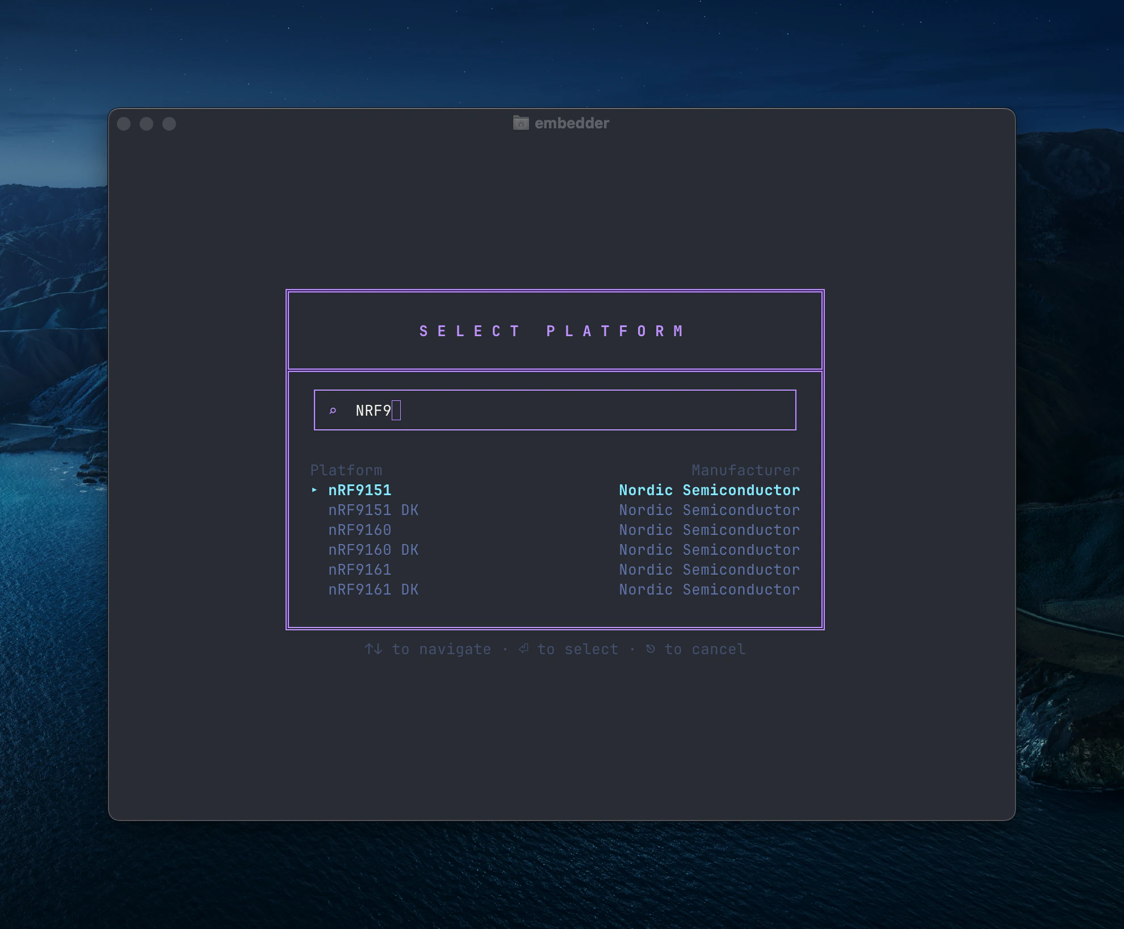
Task: Click the up-down navigate arrows hint
Action: pos(374,648)
